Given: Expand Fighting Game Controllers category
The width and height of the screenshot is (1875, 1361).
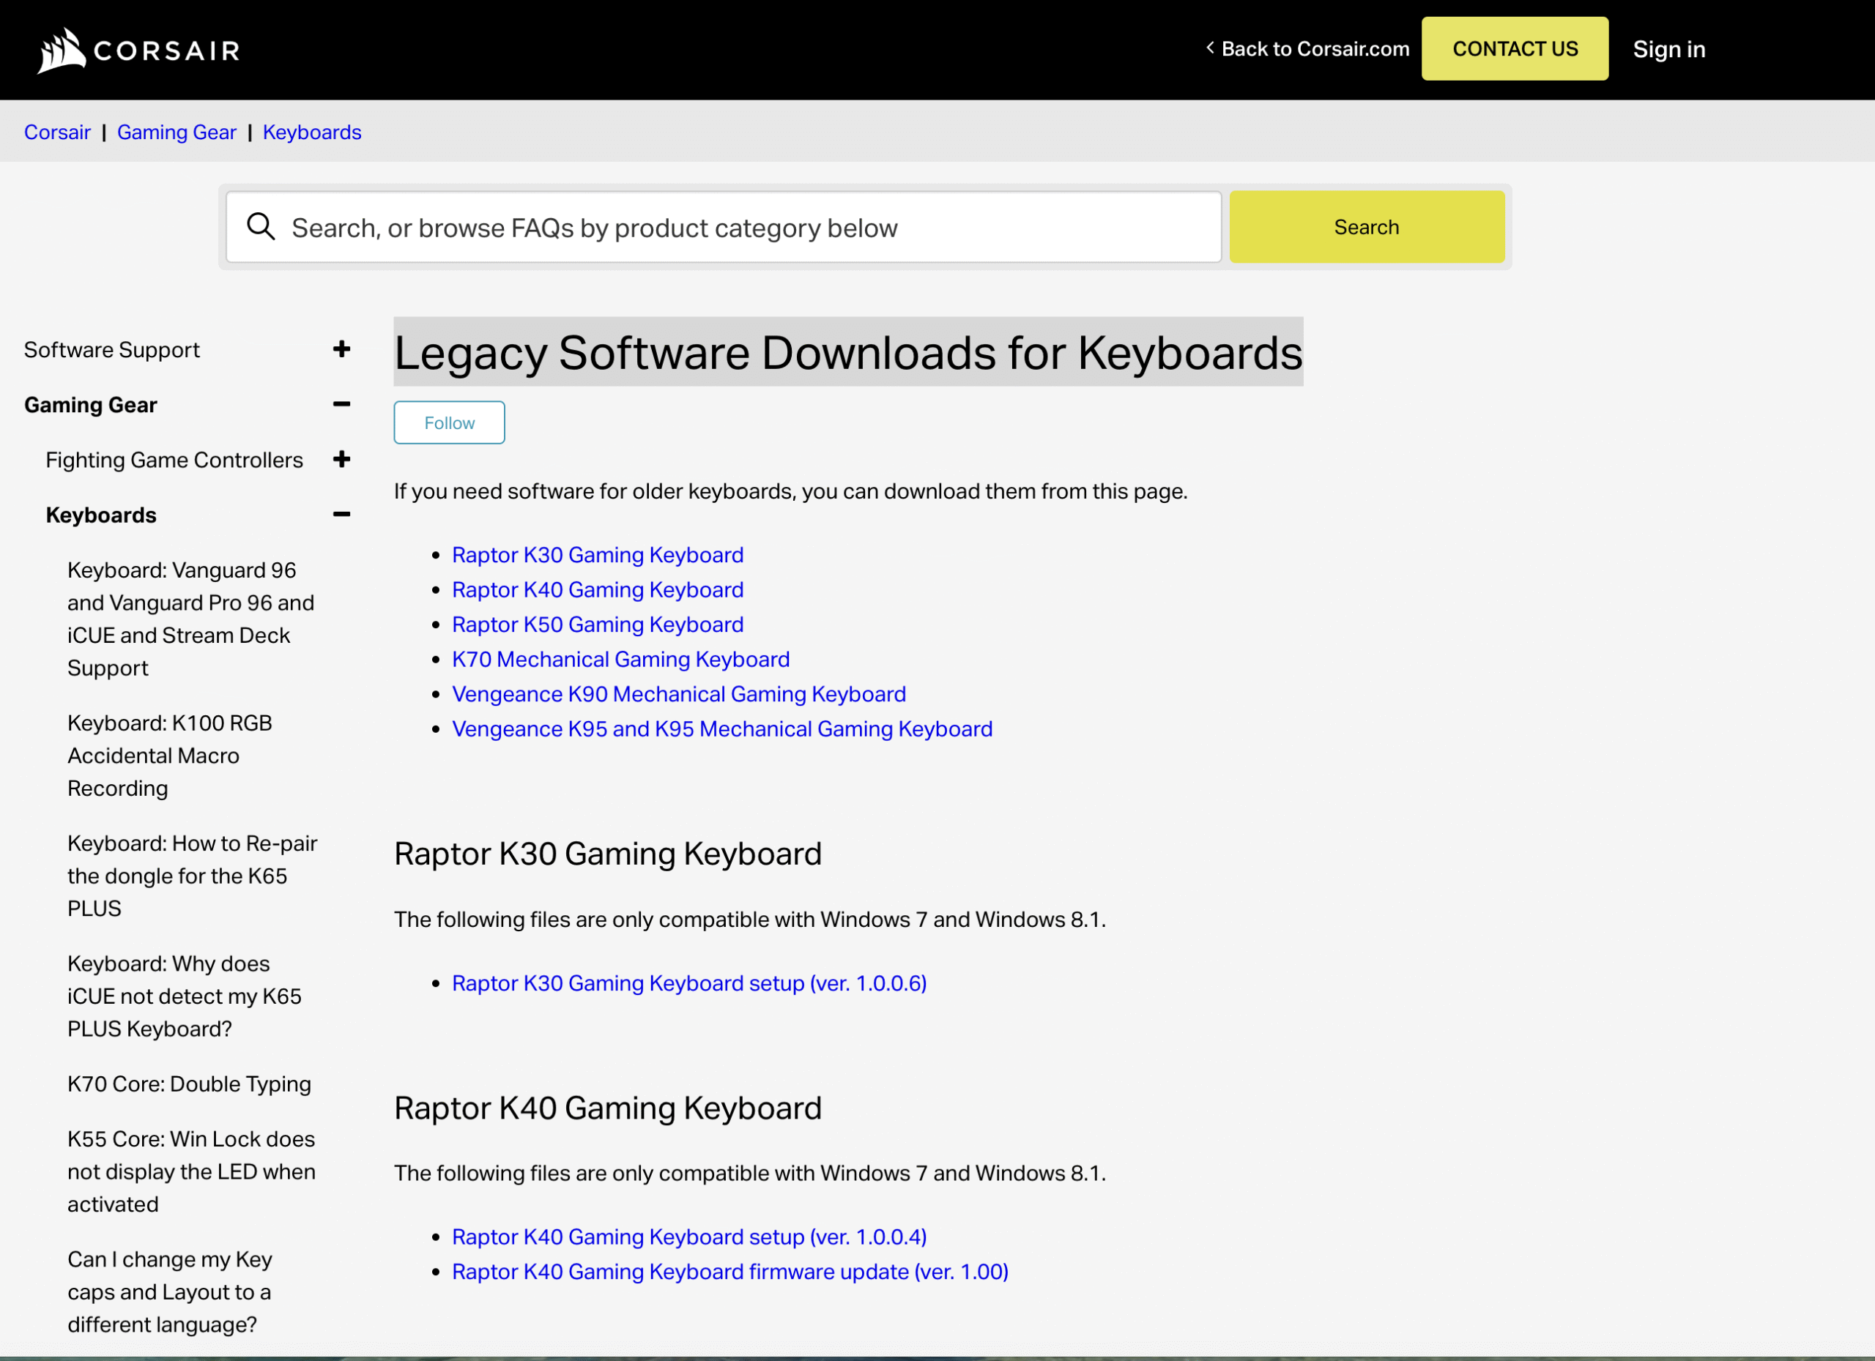Looking at the screenshot, I should click(x=341, y=460).
